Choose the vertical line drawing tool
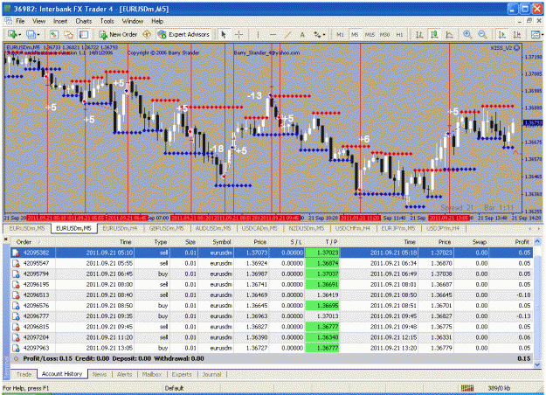546x395 pixels. pyautogui.click(x=258, y=34)
